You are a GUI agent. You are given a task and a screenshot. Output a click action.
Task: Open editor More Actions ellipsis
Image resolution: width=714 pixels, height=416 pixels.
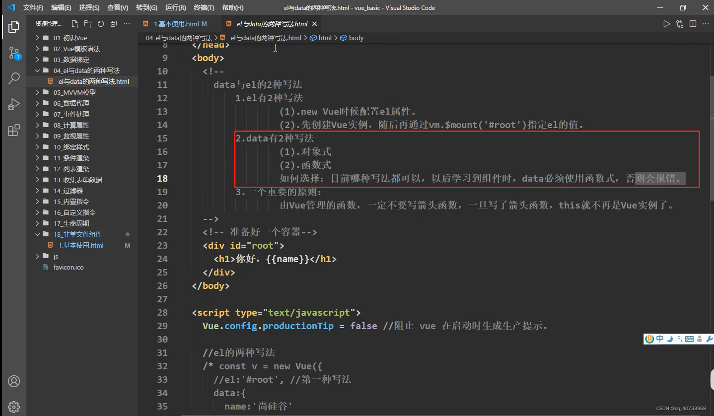[705, 24]
